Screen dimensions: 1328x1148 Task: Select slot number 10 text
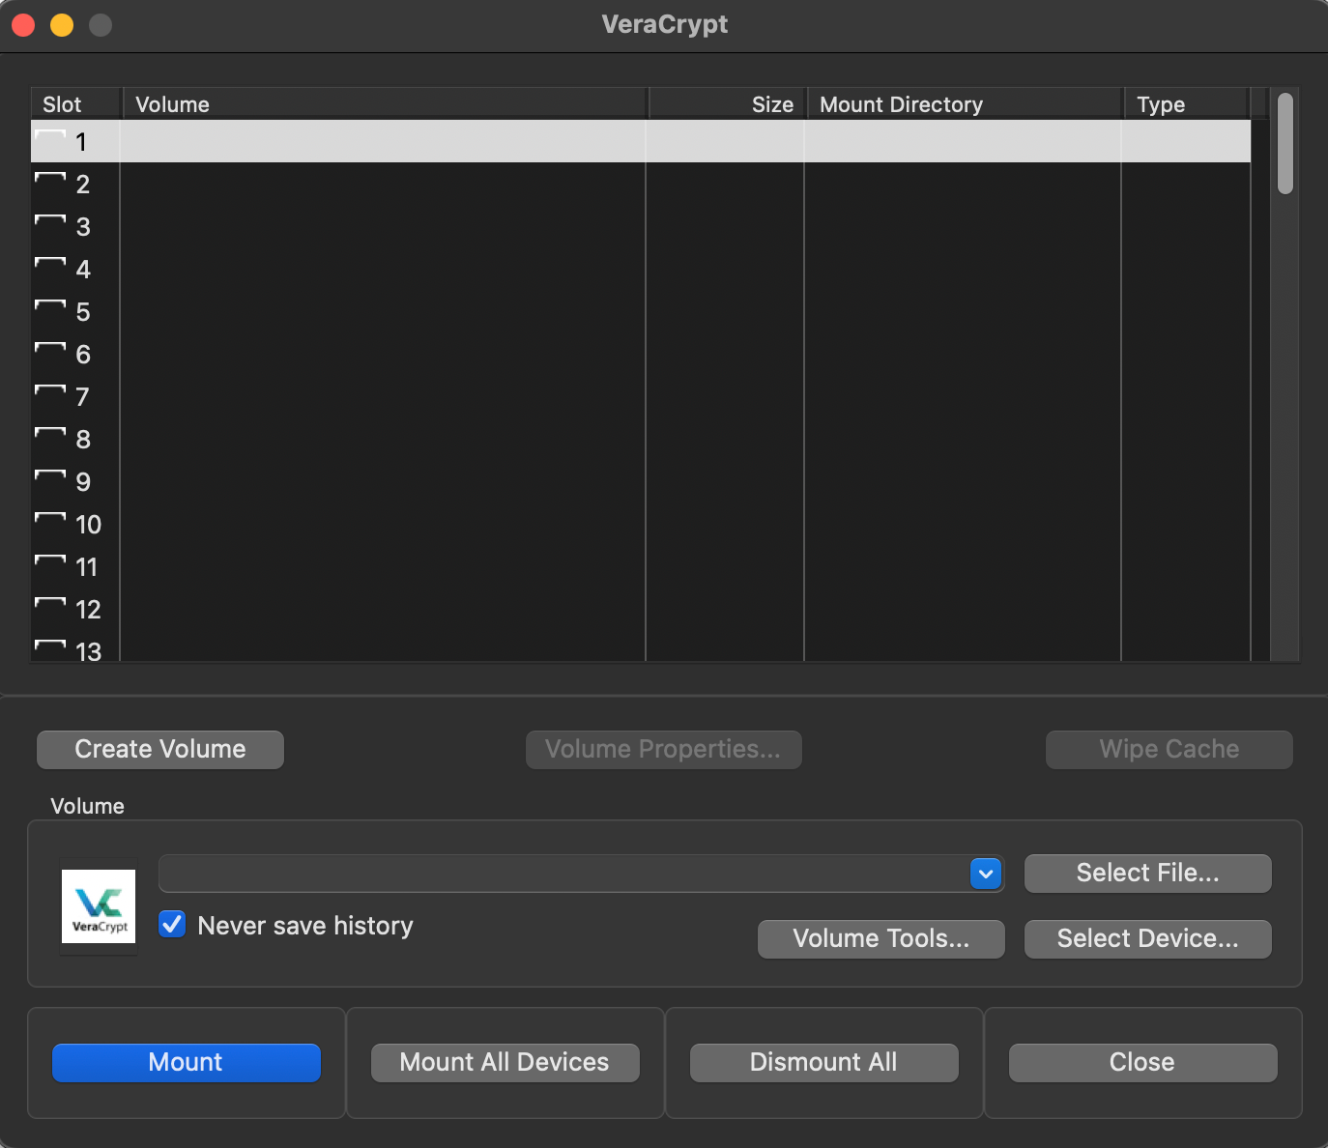(88, 525)
